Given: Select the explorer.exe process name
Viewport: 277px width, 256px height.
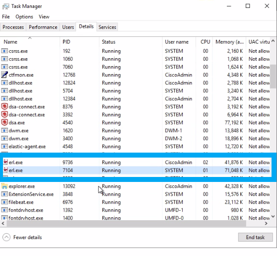Looking at the screenshot, I should [22, 186].
